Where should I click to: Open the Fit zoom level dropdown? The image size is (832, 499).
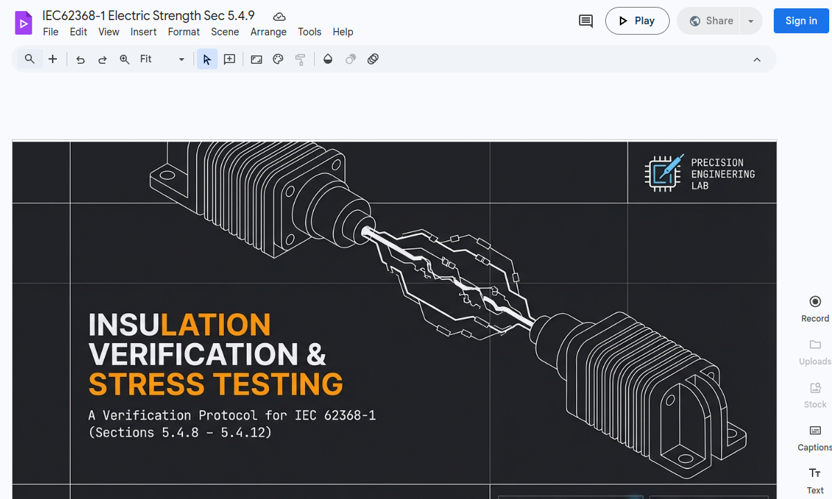tap(163, 60)
